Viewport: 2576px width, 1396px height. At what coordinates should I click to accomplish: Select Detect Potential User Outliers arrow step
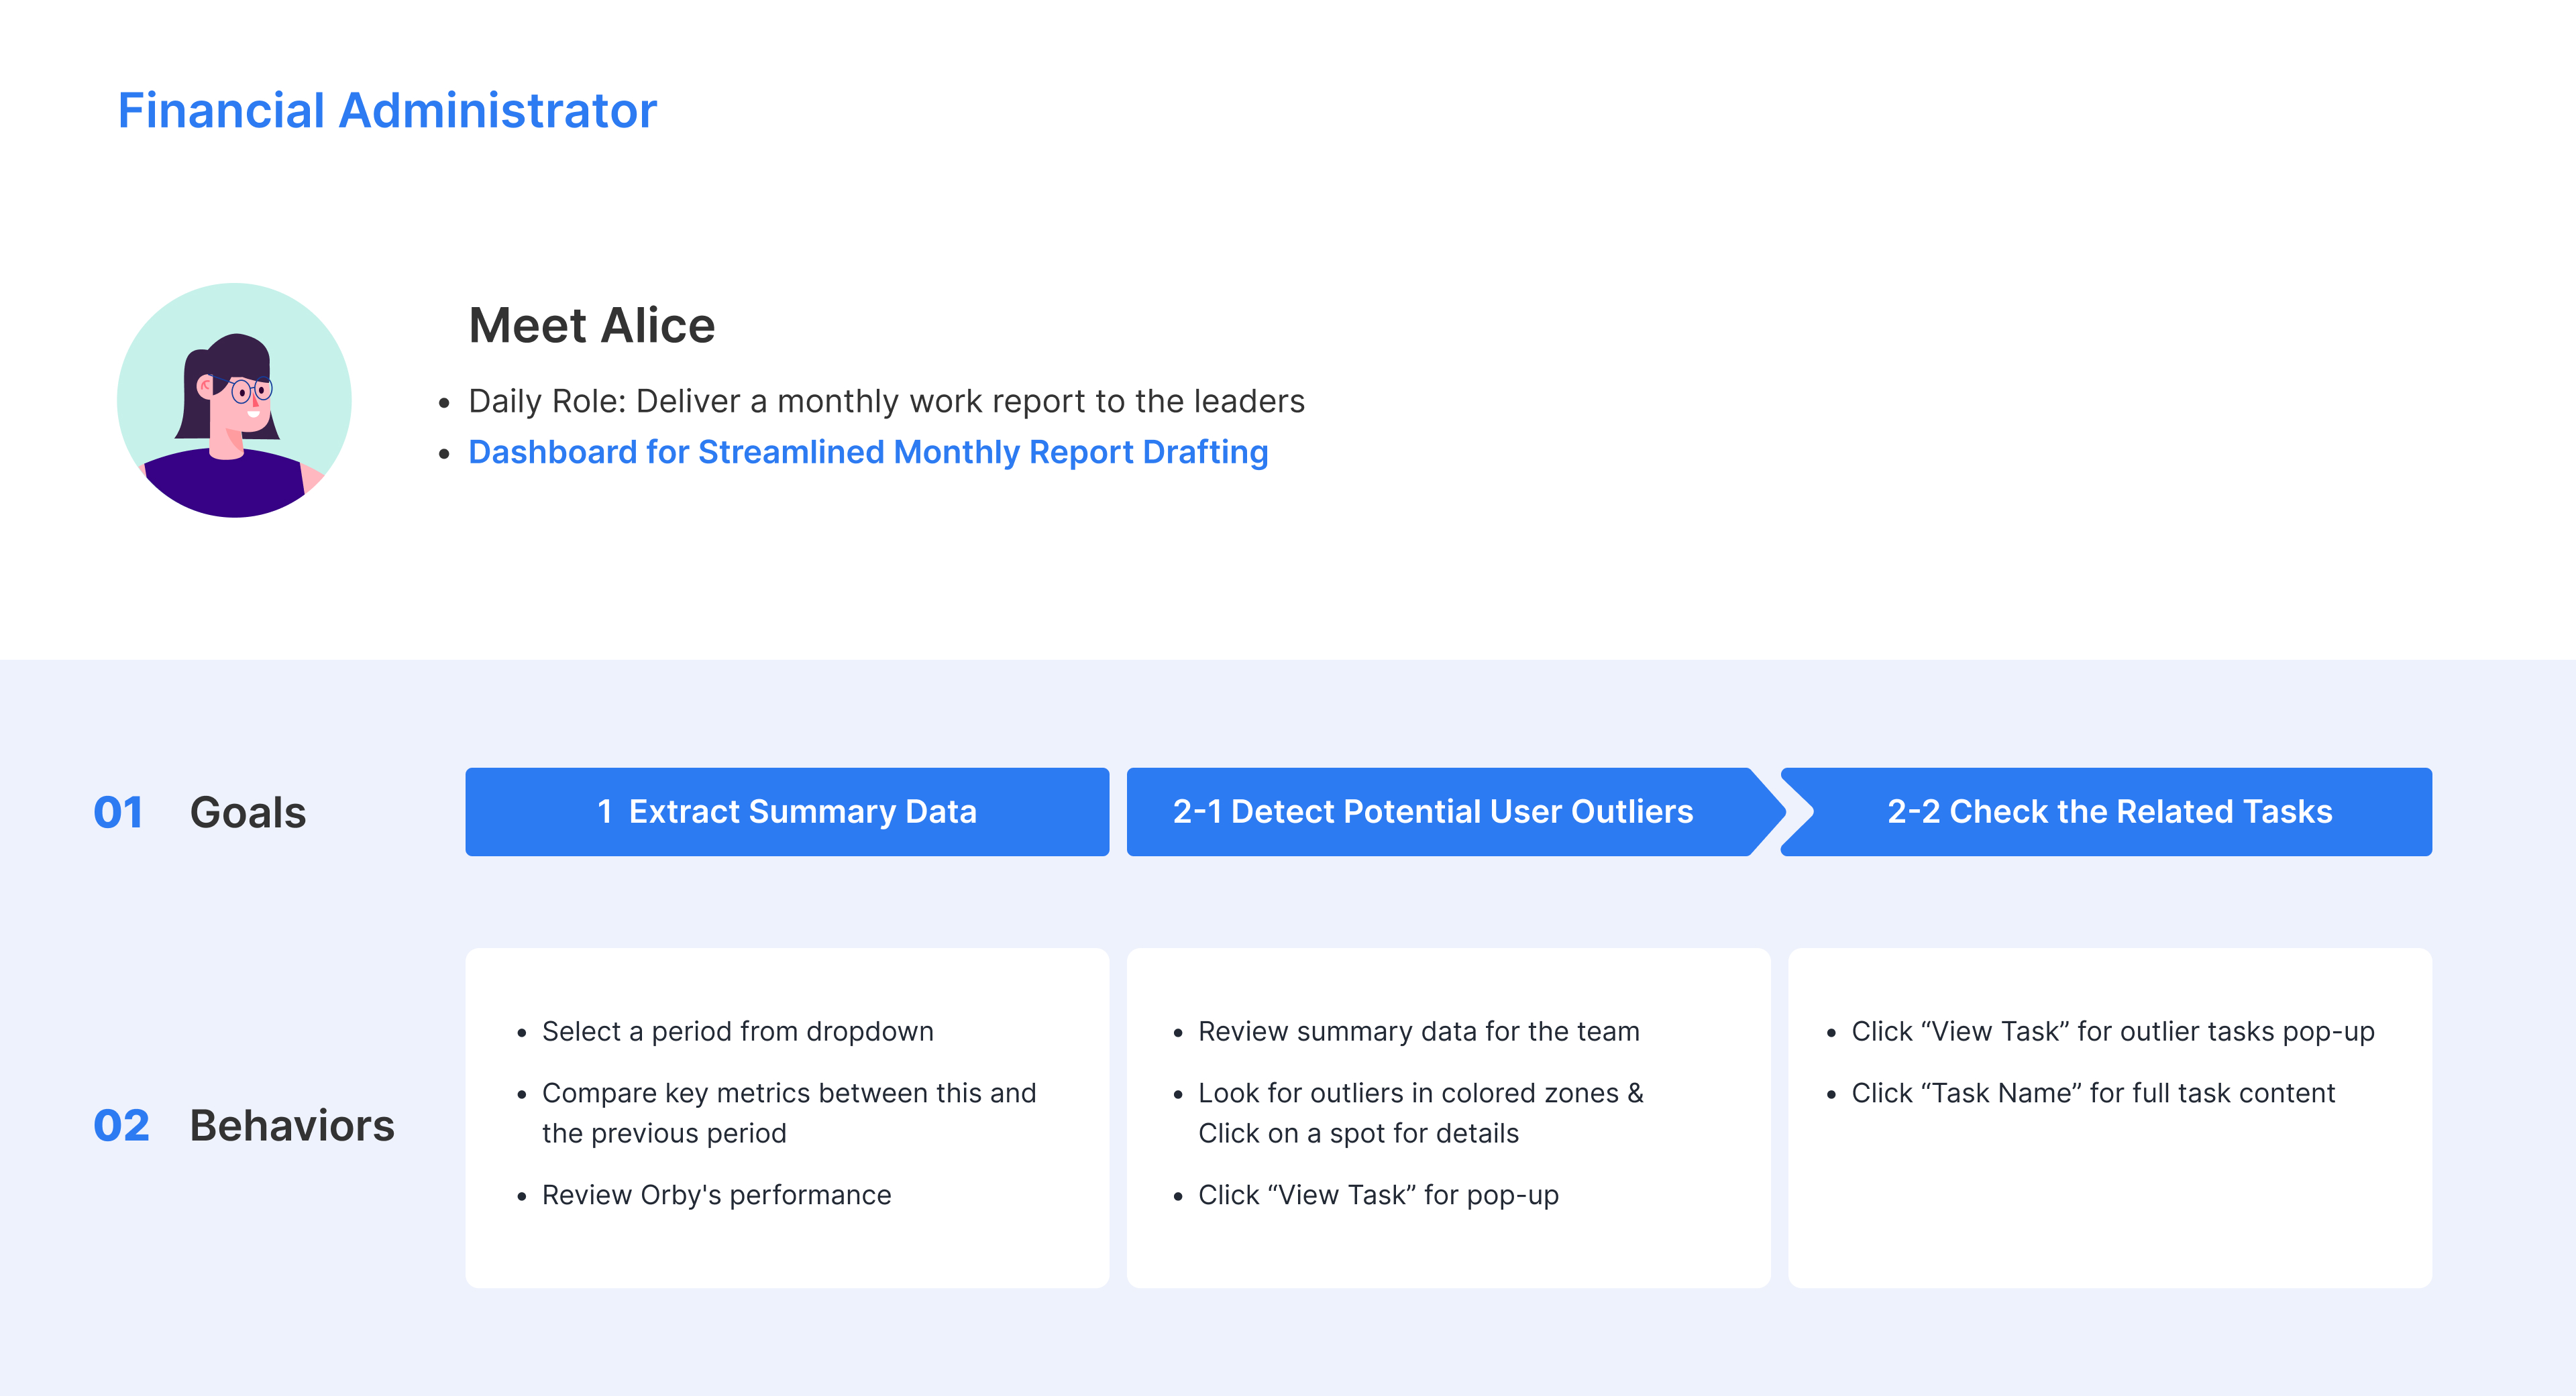[x=1432, y=811]
